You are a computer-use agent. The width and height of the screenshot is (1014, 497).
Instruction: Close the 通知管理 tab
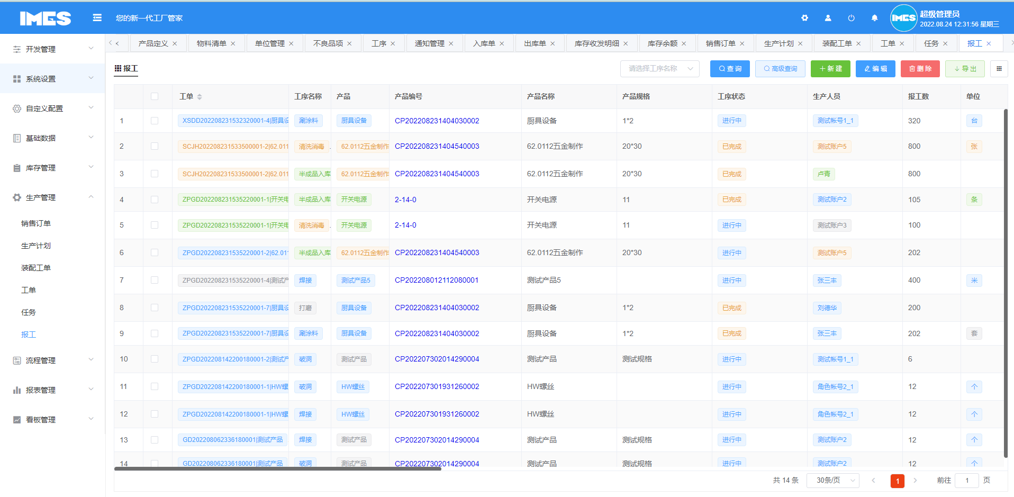(451, 43)
